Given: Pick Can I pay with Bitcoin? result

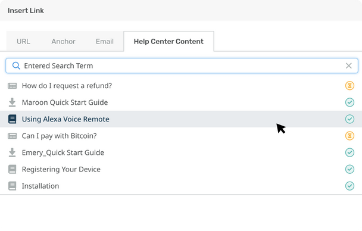Looking at the screenshot, I should 181,136.
